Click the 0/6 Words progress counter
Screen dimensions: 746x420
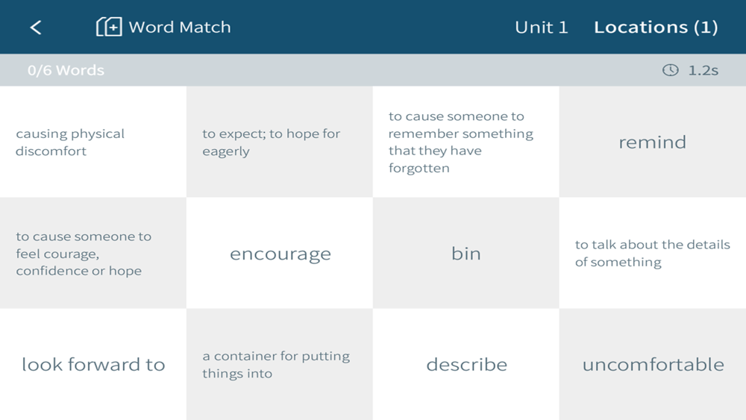(66, 71)
